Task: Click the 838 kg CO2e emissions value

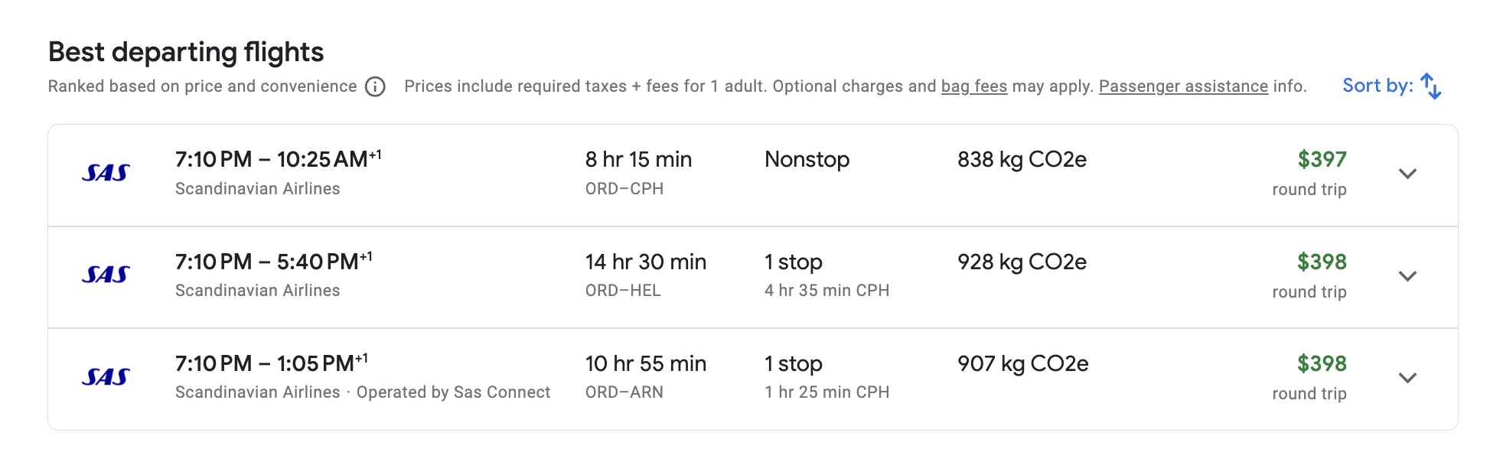Action: (1022, 160)
